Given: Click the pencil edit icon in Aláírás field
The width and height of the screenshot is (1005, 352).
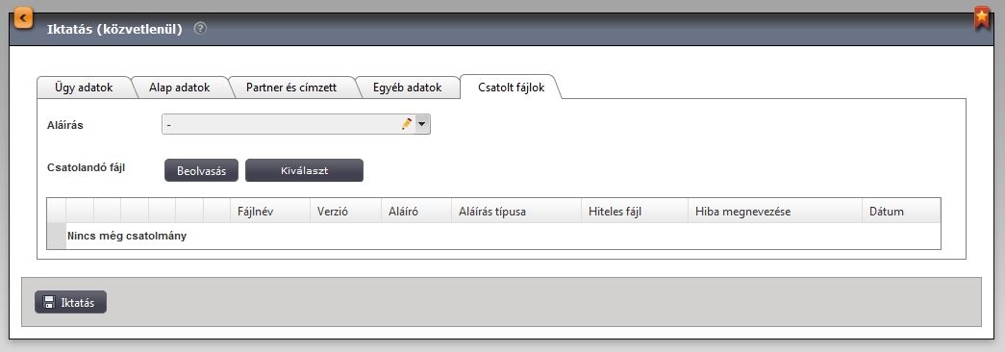Looking at the screenshot, I should tap(407, 124).
